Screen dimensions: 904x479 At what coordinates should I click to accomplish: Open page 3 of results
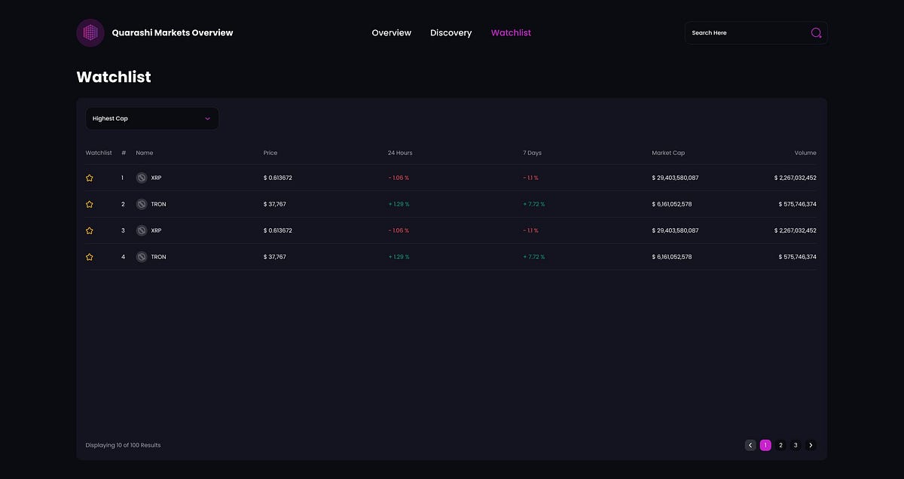(796, 445)
